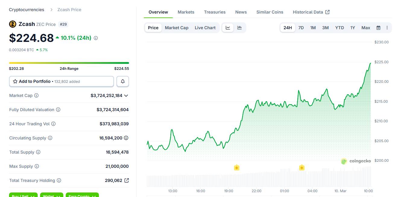Screen dimensions: 395x197
Task: Switch to the candlestick chart icon
Action: click(x=239, y=27)
